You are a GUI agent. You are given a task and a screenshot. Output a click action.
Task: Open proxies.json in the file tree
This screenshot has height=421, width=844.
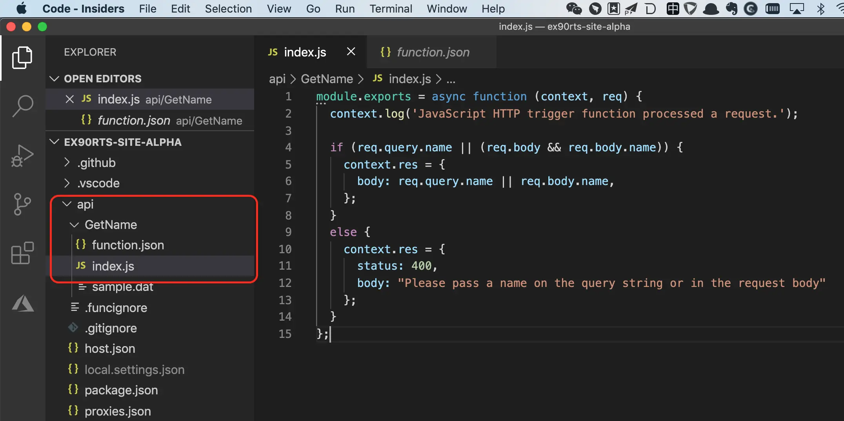(x=150, y=411)
